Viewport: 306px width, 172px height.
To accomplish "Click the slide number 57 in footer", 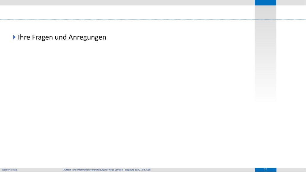I will (x=265, y=170).
